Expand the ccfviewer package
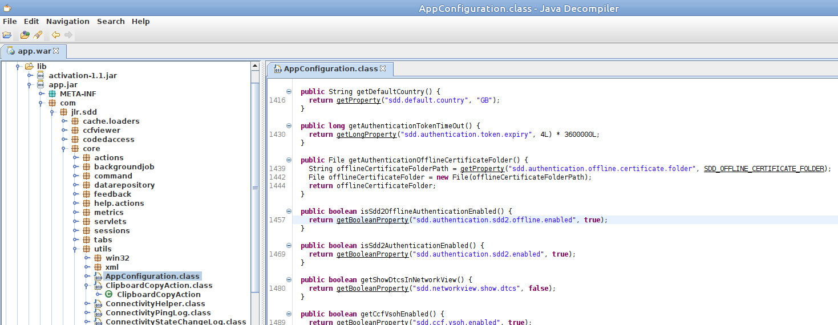838x325 pixels. point(63,130)
